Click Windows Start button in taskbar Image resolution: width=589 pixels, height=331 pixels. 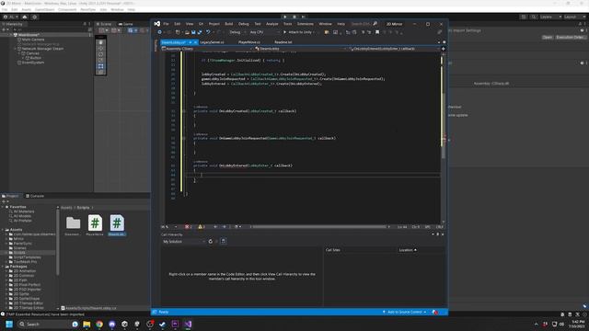[9, 324]
